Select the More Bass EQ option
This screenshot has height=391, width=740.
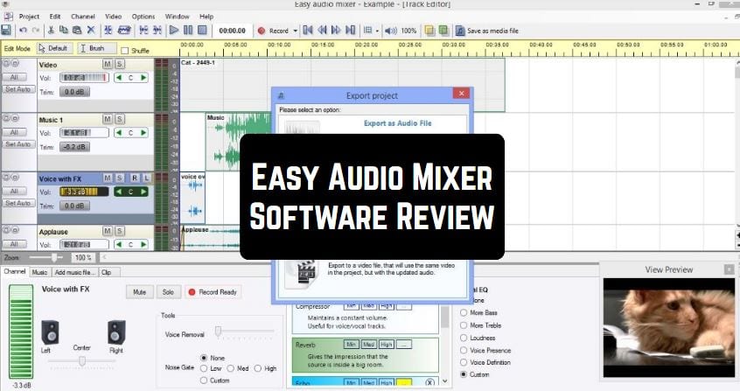coord(464,312)
